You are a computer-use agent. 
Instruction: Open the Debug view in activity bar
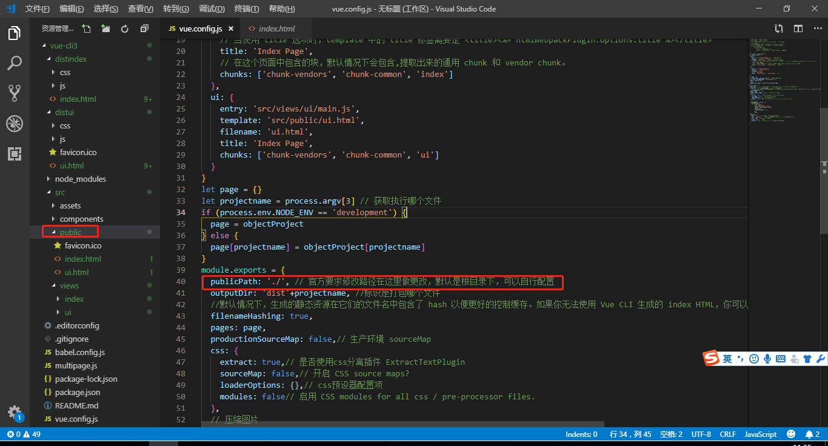pos(15,124)
